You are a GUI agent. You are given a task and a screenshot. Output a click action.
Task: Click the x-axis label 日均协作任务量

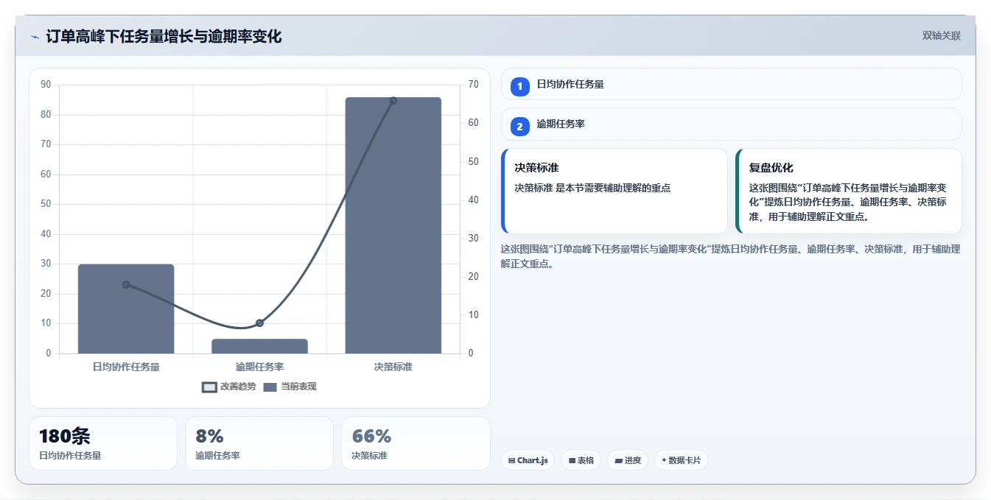[x=126, y=367]
